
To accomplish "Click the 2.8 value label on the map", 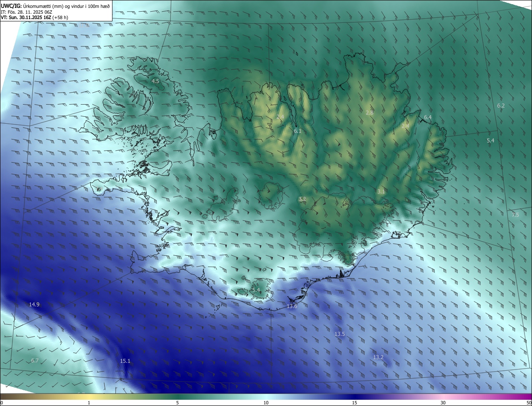I will pos(369,113).
